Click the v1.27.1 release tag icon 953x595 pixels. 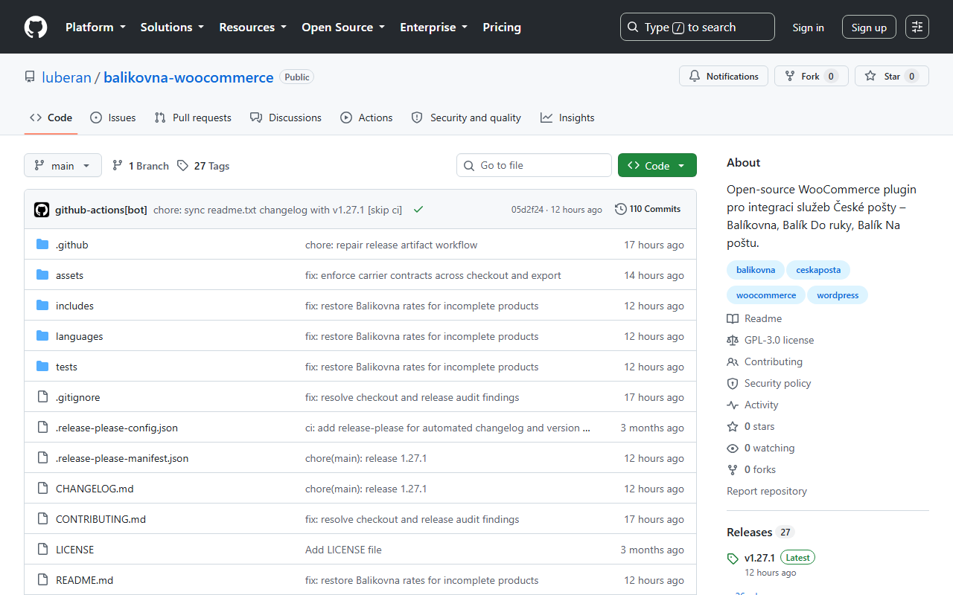pos(733,558)
